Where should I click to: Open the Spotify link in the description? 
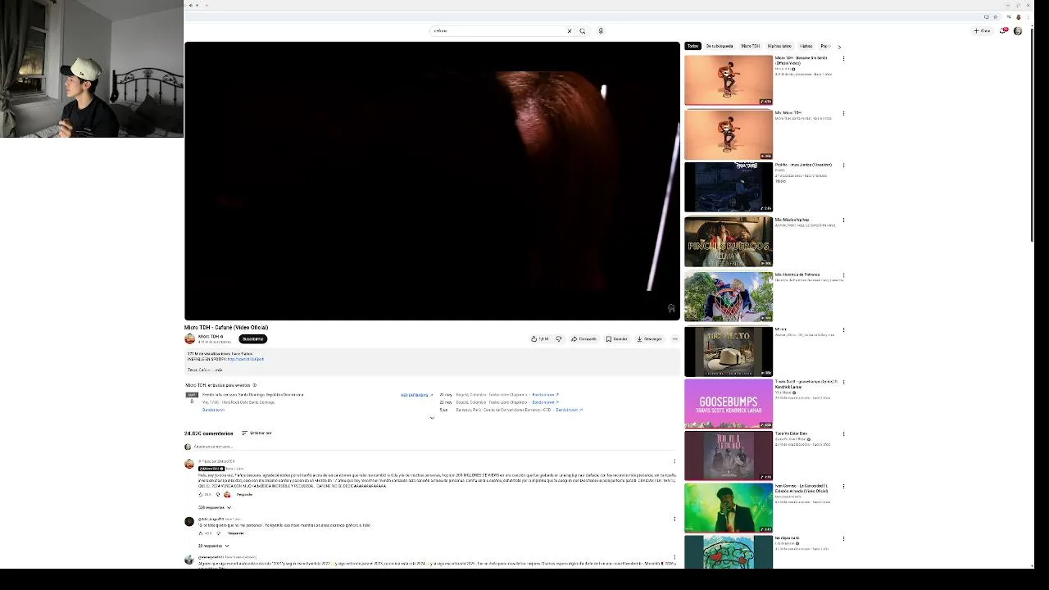(x=245, y=359)
